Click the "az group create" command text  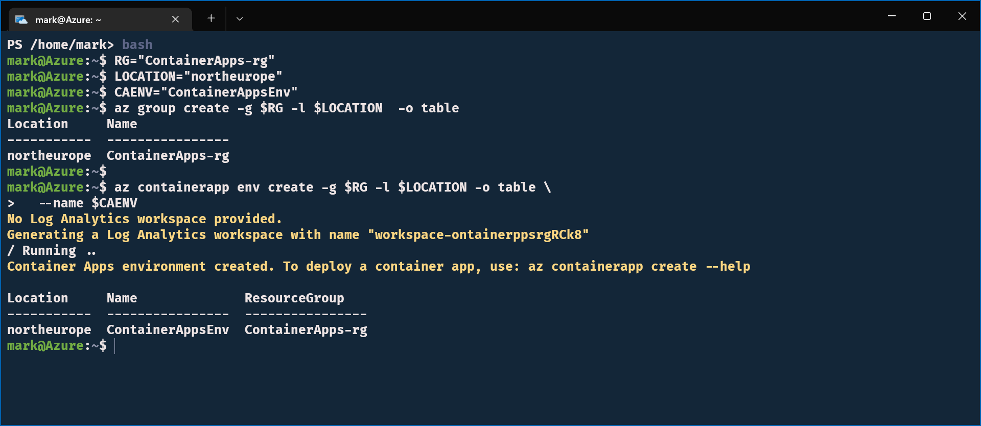[172, 108]
